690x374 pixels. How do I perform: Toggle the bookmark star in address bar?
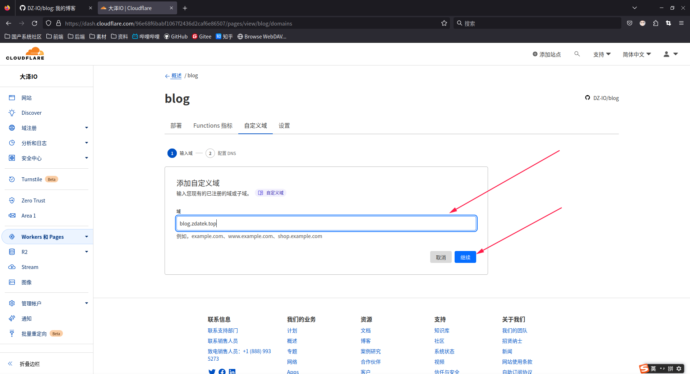[444, 23]
